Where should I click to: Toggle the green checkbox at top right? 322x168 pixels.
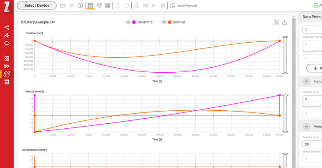pos(315,6)
